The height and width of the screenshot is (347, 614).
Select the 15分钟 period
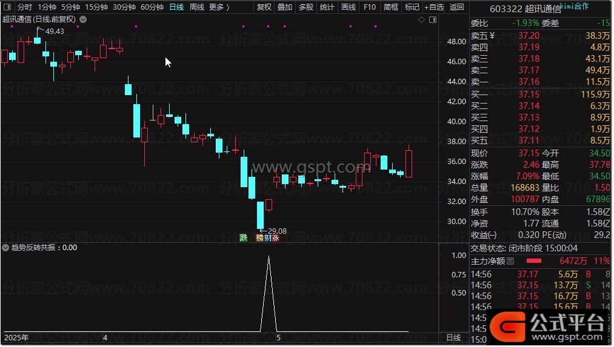pyautogui.click(x=96, y=7)
